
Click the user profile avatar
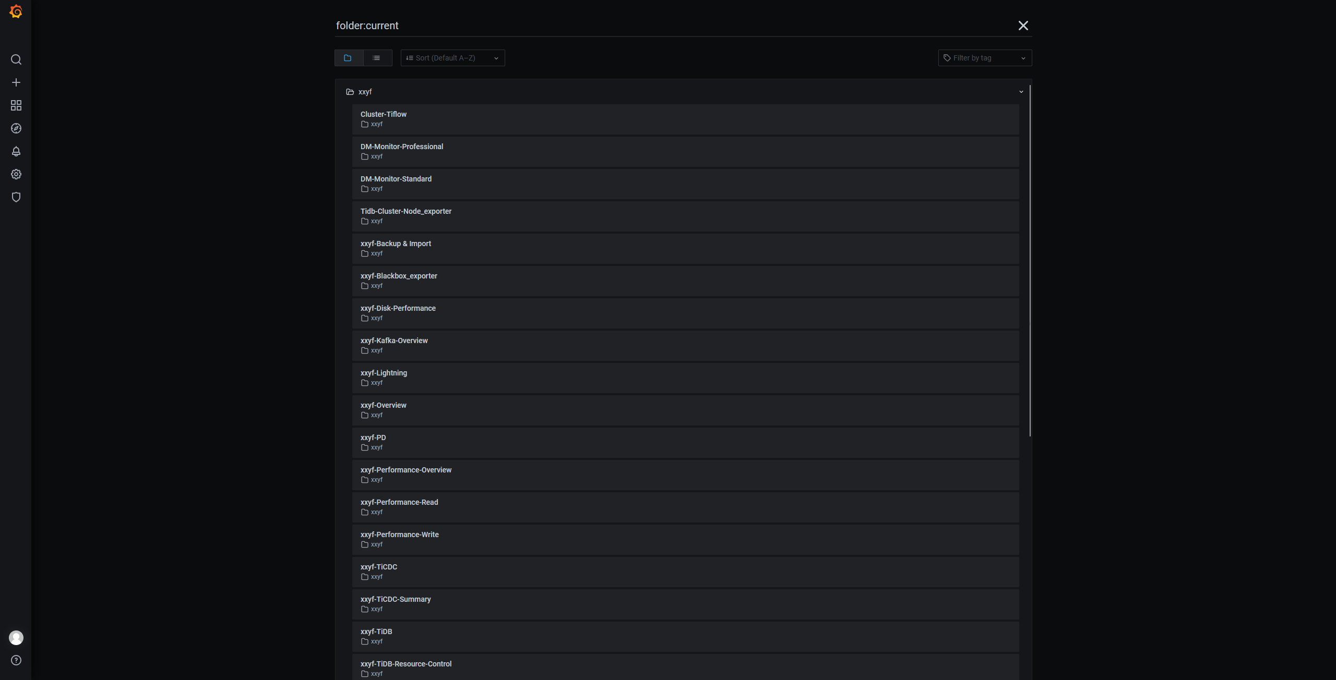pos(16,637)
